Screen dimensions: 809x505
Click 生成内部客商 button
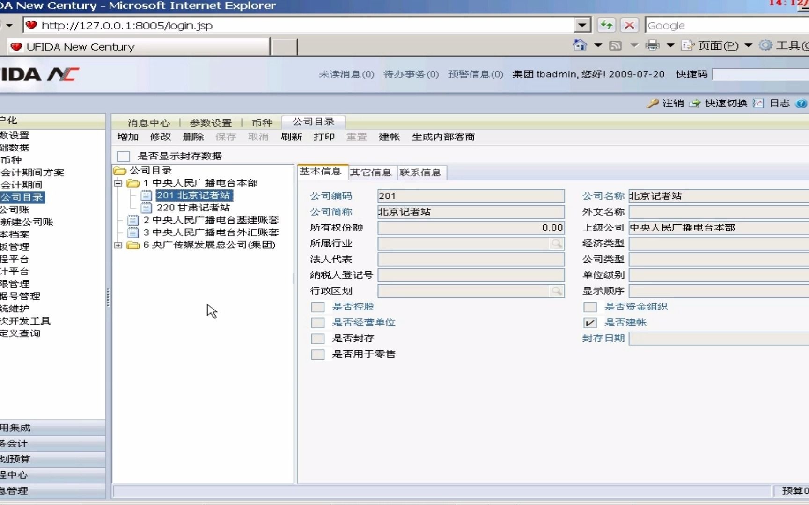tap(443, 137)
